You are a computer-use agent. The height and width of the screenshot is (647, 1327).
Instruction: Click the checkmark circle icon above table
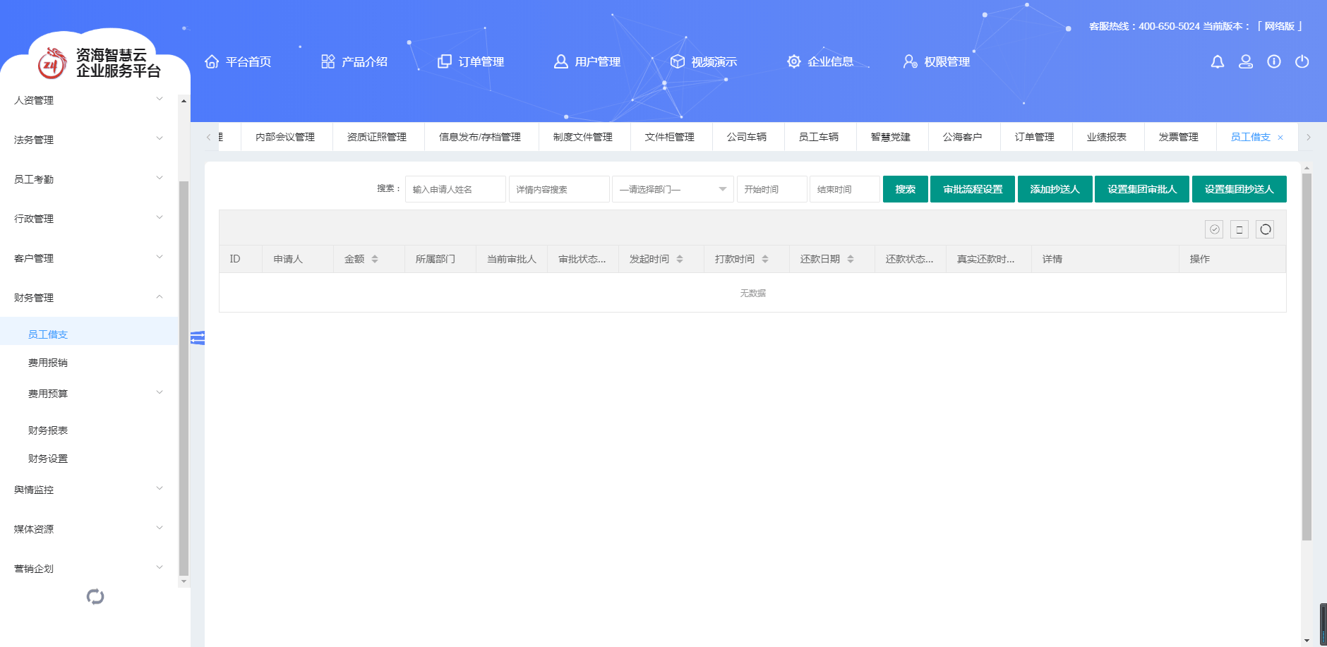1214,229
